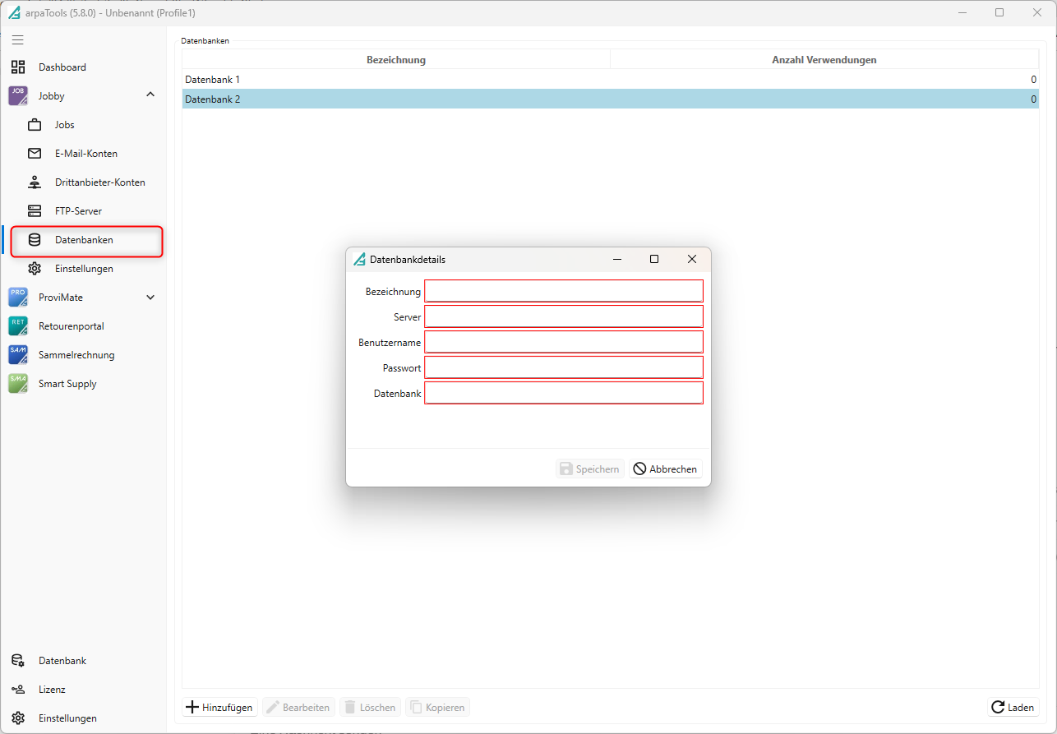Expand the ProviMate section chevron
Screen dimensions: 1057x734
pos(150,298)
